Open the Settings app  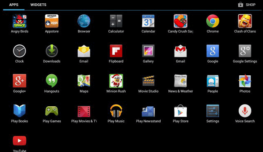pos(213,111)
